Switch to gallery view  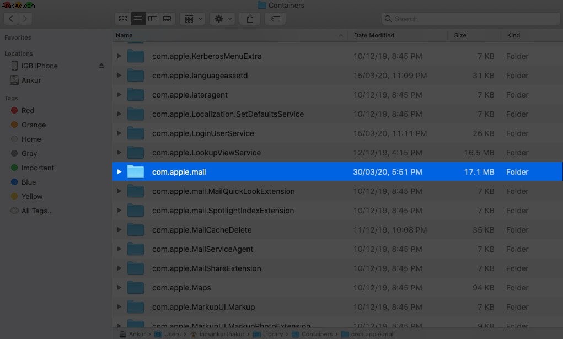coord(167,19)
